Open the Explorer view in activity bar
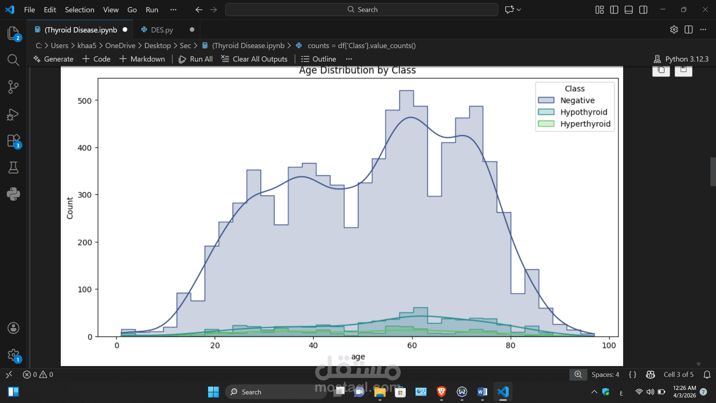This screenshot has width=716, height=403. (13, 33)
